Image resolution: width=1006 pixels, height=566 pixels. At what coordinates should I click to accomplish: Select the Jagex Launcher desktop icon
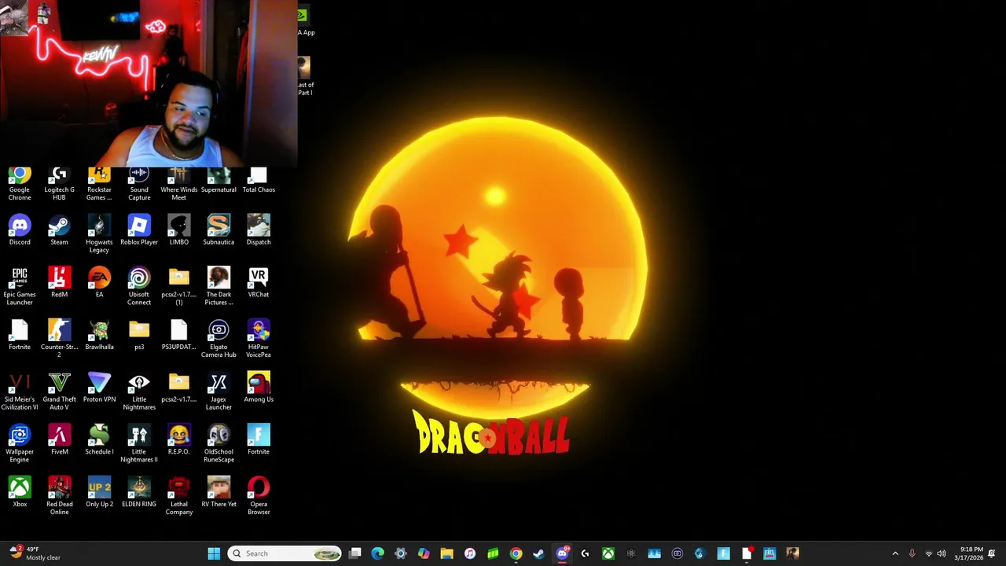tap(218, 391)
